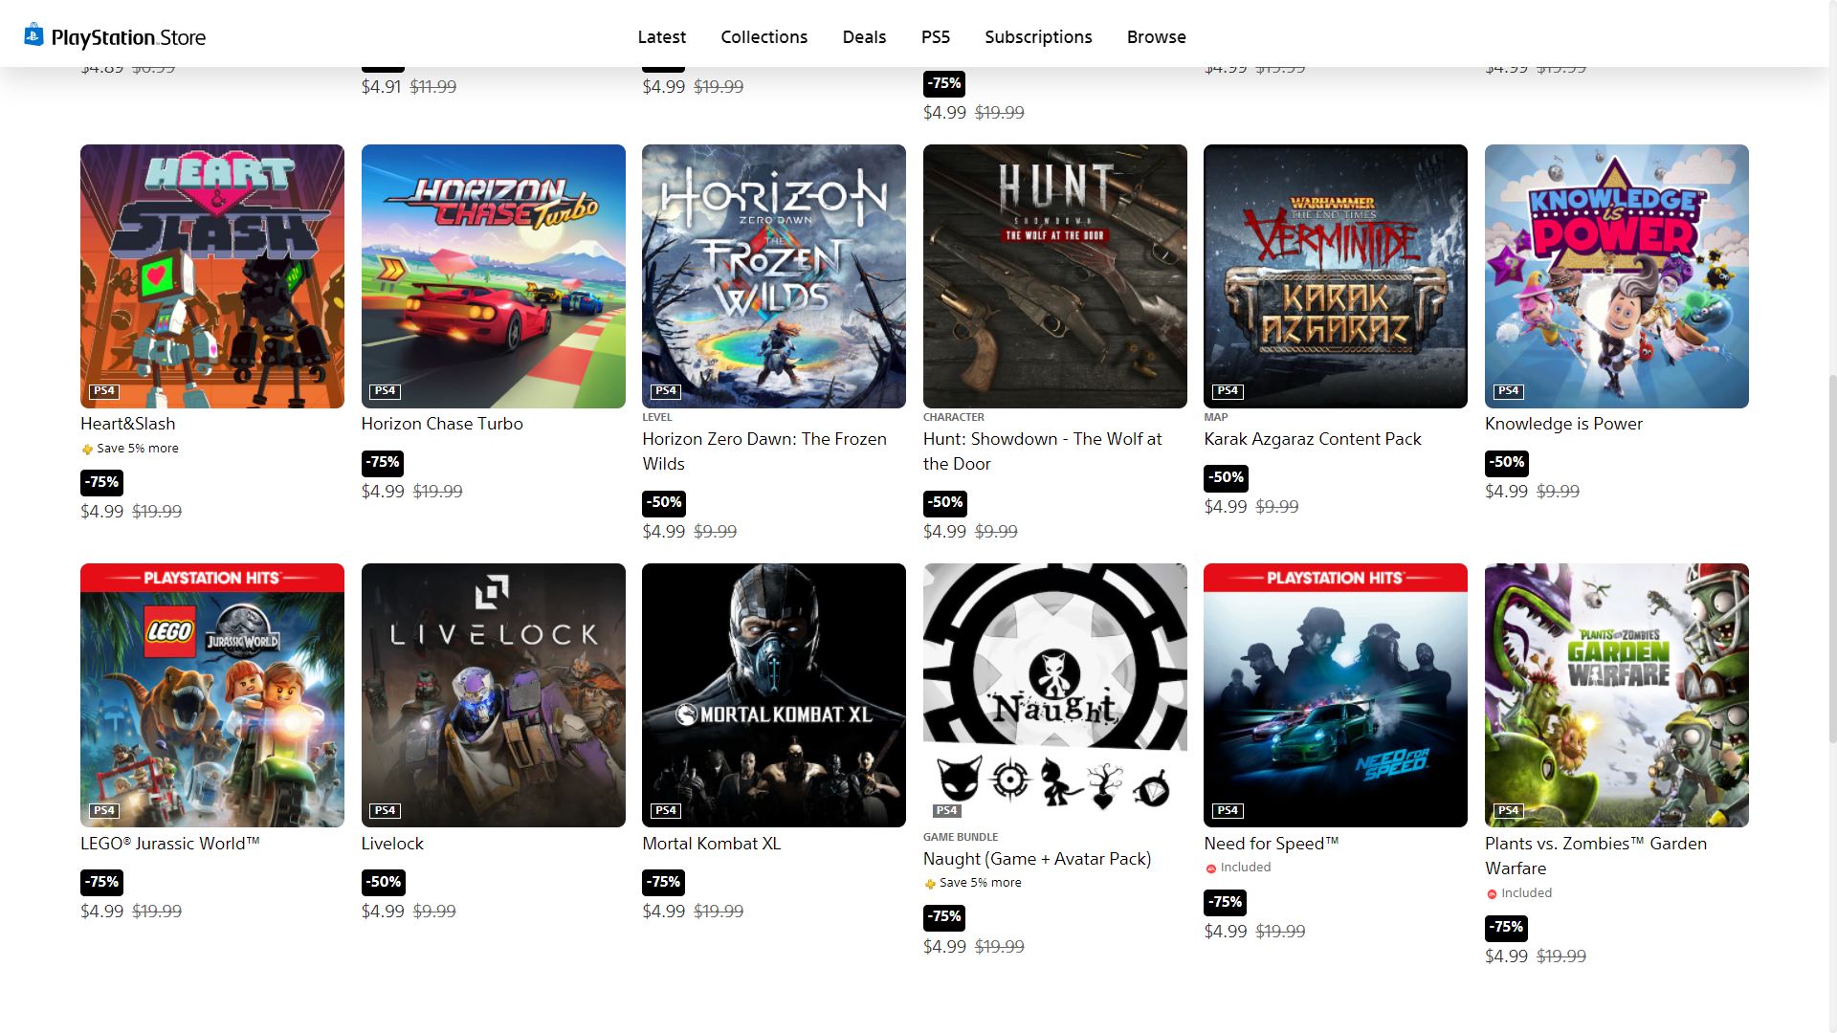
Task: Click the PS4 badge on Mortal Kombat XL cover
Action: pyautogui.click(x=666, y=810)
